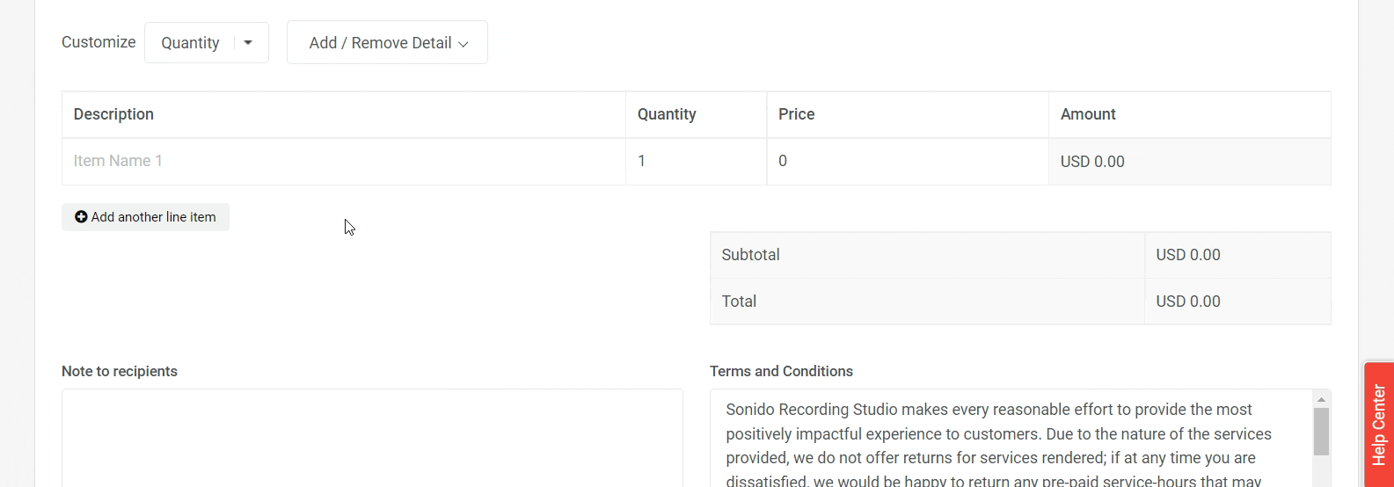Screen dimensions: 1394x487
Task: Click the Amount column header
Action: tap(1088, 114)
